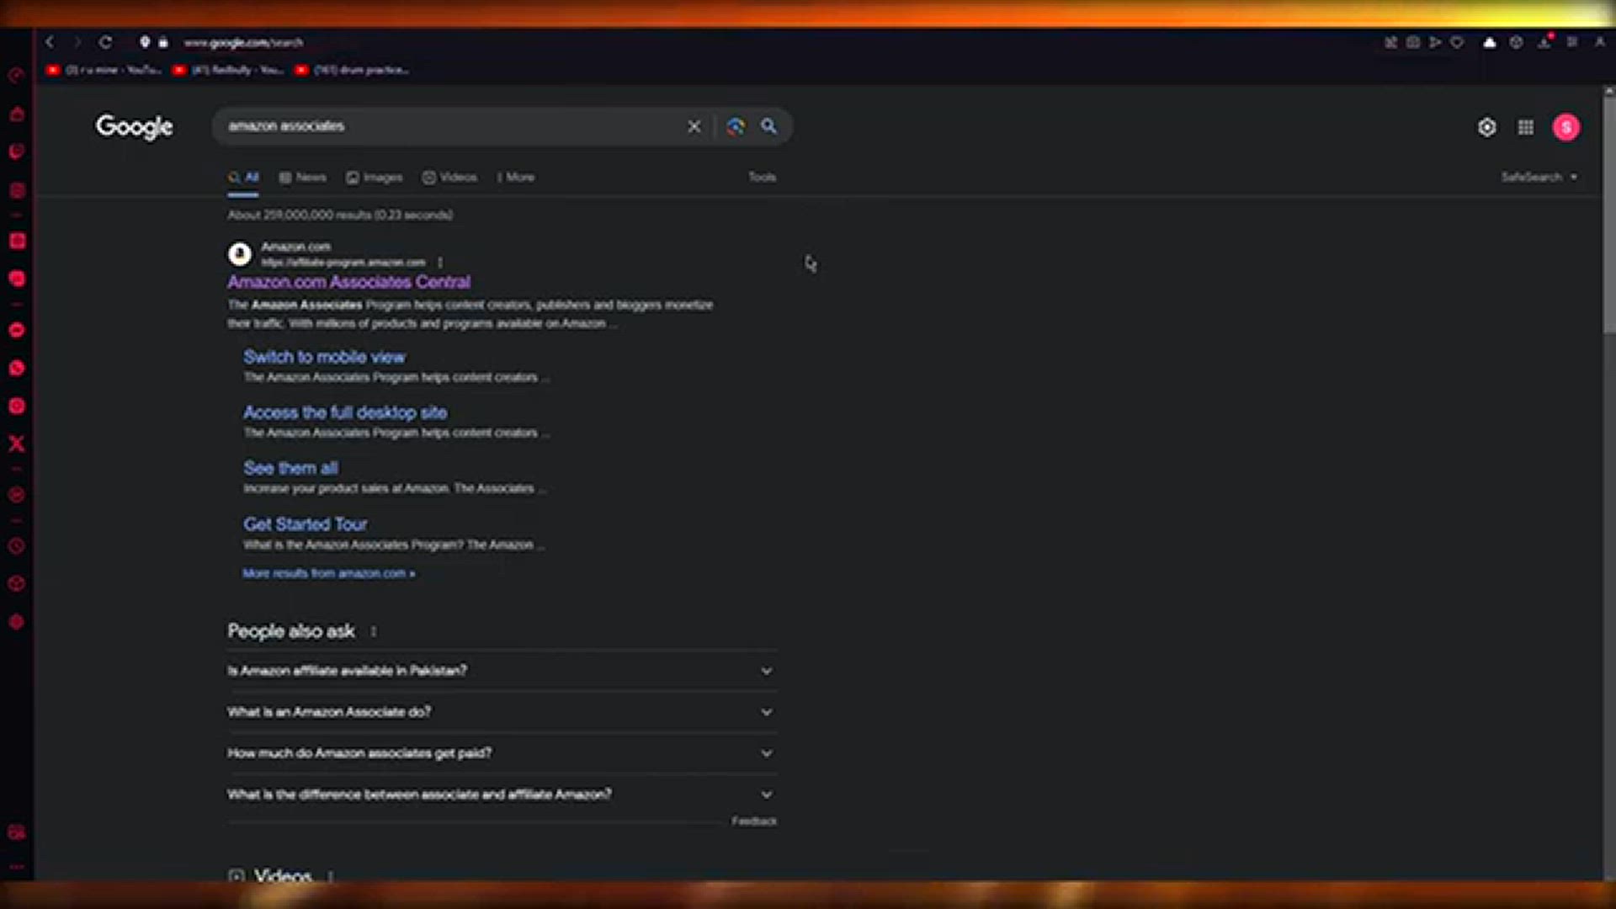Open browser Settings gear in sidebar

[x=16, y=622]
